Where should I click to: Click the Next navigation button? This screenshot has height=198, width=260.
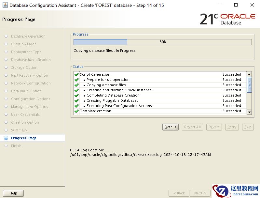pyautogui.click(x=200, y=193)
